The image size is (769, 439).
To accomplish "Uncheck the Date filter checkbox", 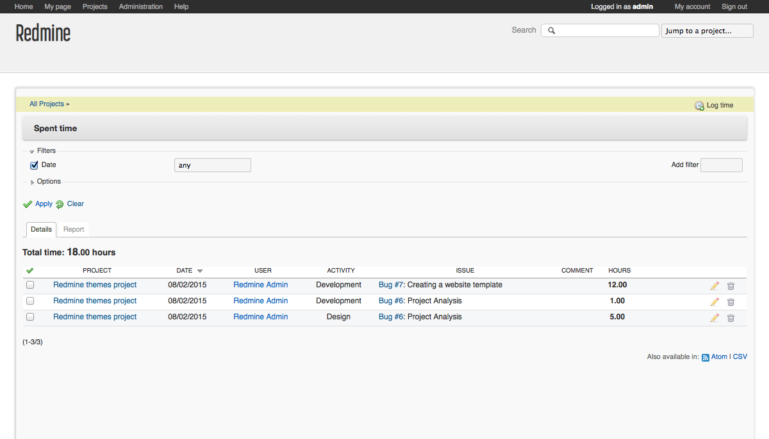I will point(35,165).
